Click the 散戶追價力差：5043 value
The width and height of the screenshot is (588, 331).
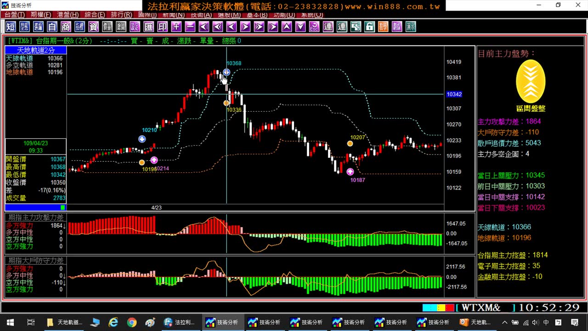(509, 143)
